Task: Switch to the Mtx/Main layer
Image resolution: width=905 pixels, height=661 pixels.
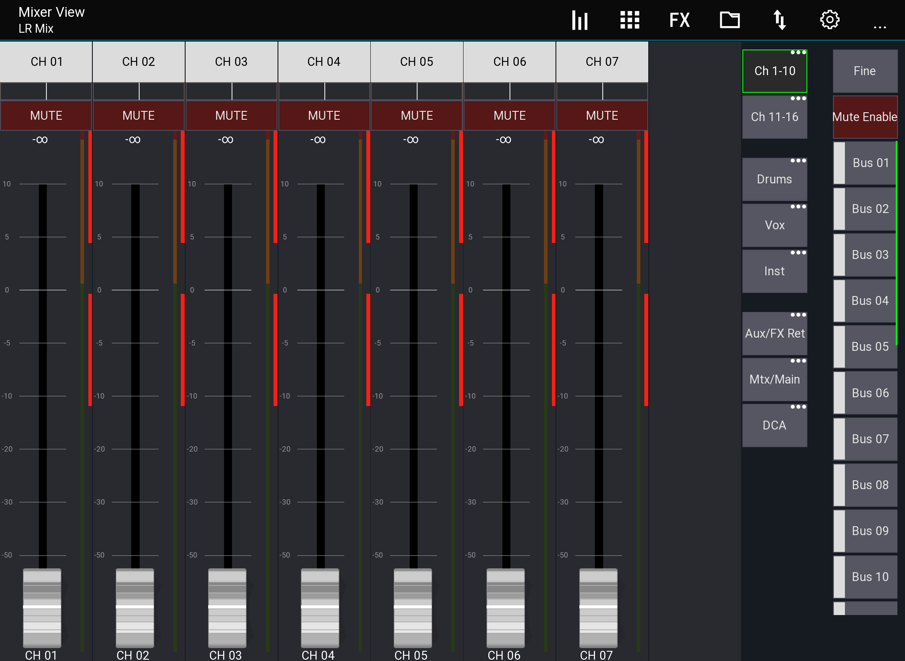Action: [775, 379]
